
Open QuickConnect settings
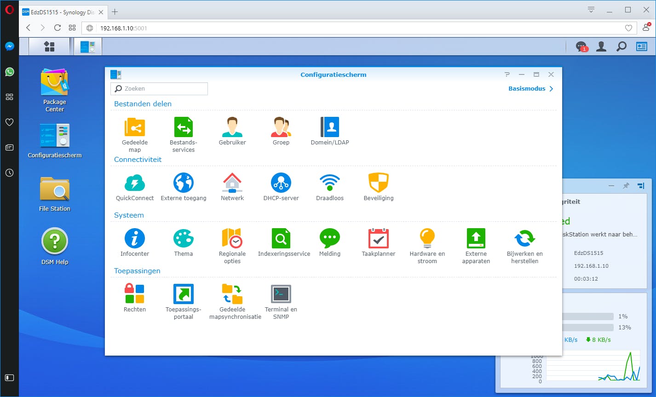point(135,187)
